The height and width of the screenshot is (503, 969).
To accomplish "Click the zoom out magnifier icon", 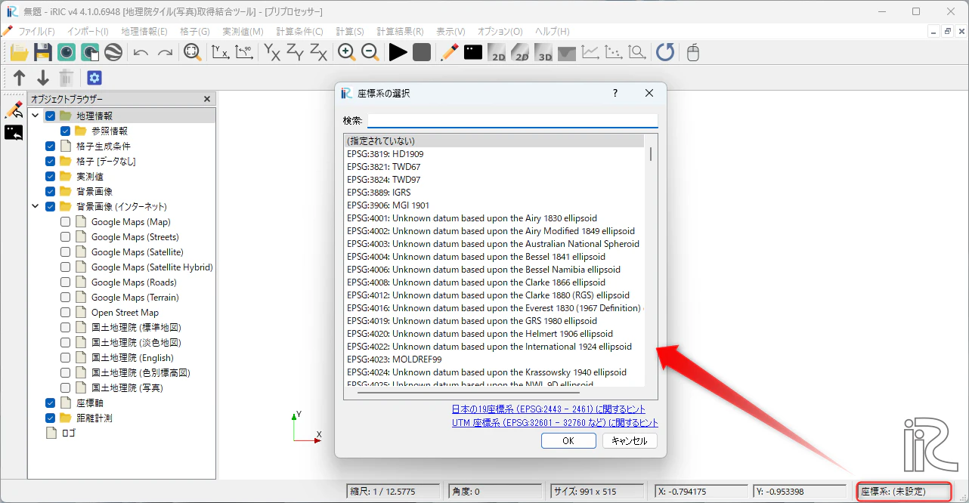I will click(x=370, y=52).
